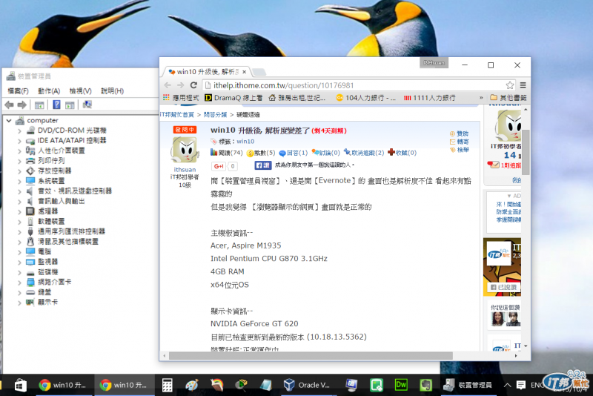Show hidden system tray icons chevron
Image resolution: width=593 pixels, height=396 pixels.
pos(507,385)
